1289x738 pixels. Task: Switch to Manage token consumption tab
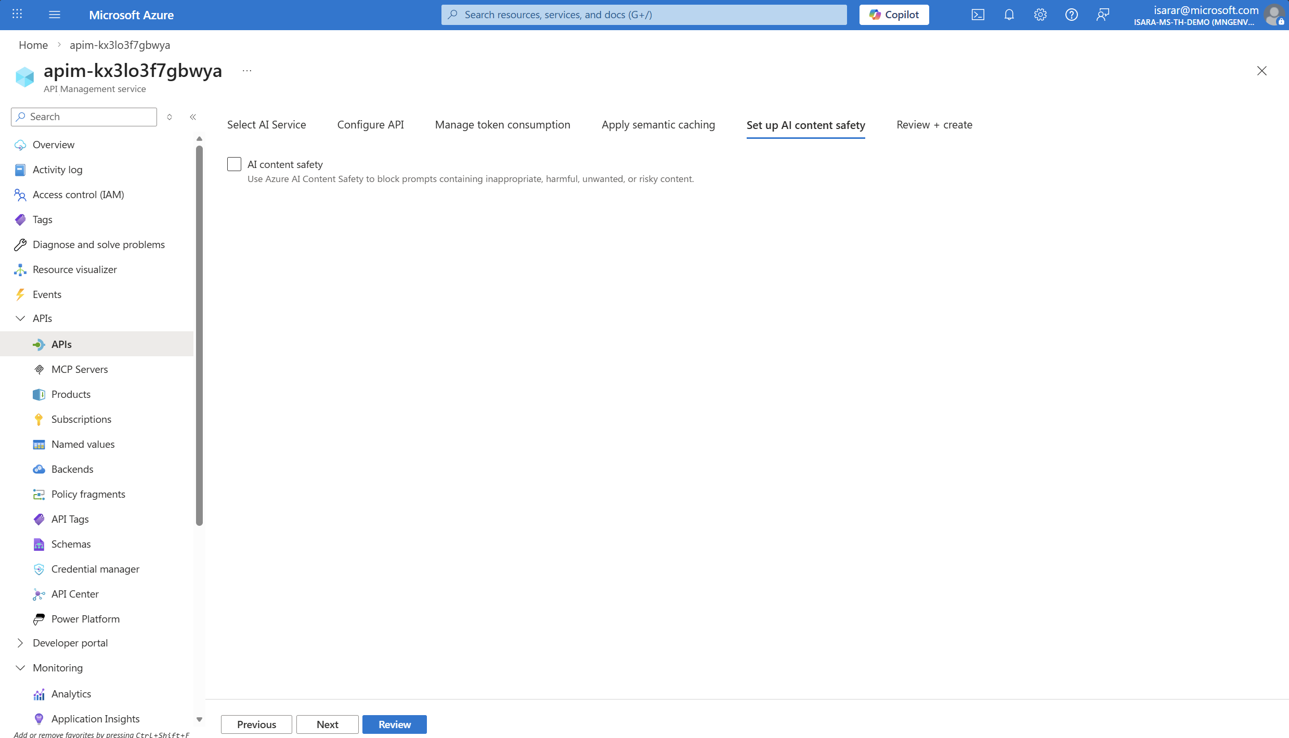point(502,125)
